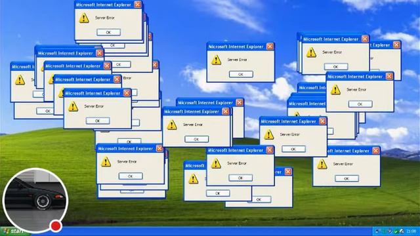Click warning icon in dialog titled only 'Microsoft'

coord(193,179)
